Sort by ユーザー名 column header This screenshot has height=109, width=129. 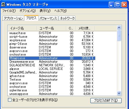click(x=51, y=28)
